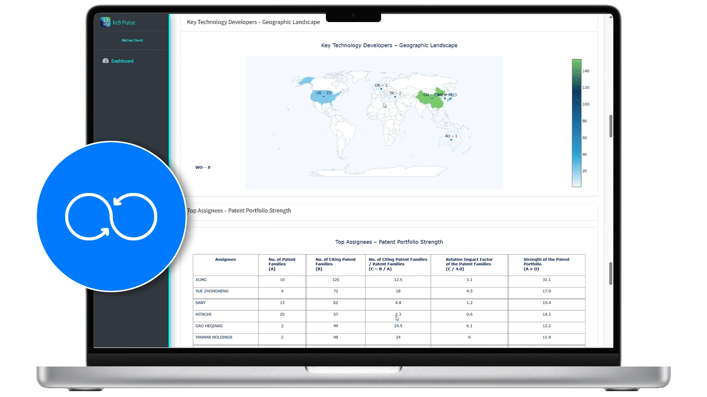Click the large blue sync loop icon
707x397 pixels.
(x=111, y=217)
